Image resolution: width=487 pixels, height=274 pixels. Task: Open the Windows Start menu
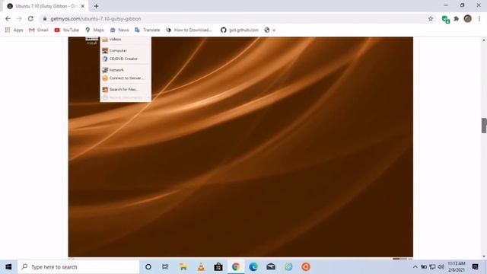8,267
